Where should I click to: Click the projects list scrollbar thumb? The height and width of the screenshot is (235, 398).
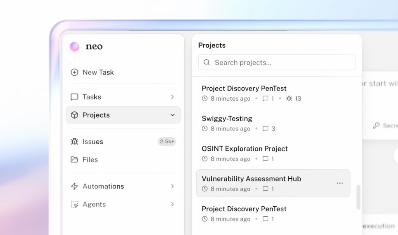(x=358, y=197)
